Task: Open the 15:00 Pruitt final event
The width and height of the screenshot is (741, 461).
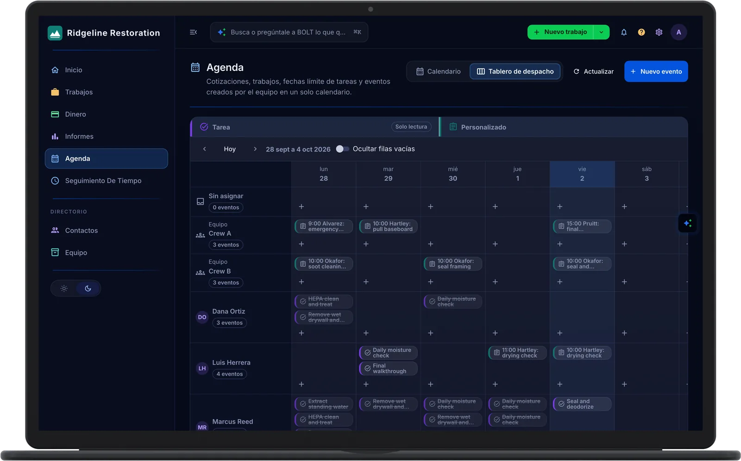Action: [582, 226]
